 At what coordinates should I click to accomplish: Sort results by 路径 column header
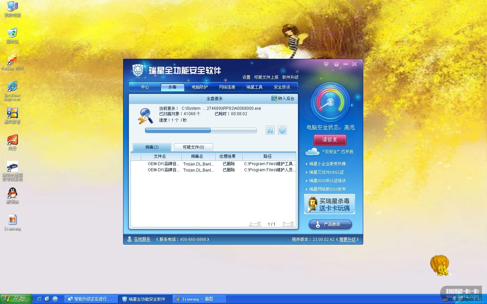coord(269,156)
